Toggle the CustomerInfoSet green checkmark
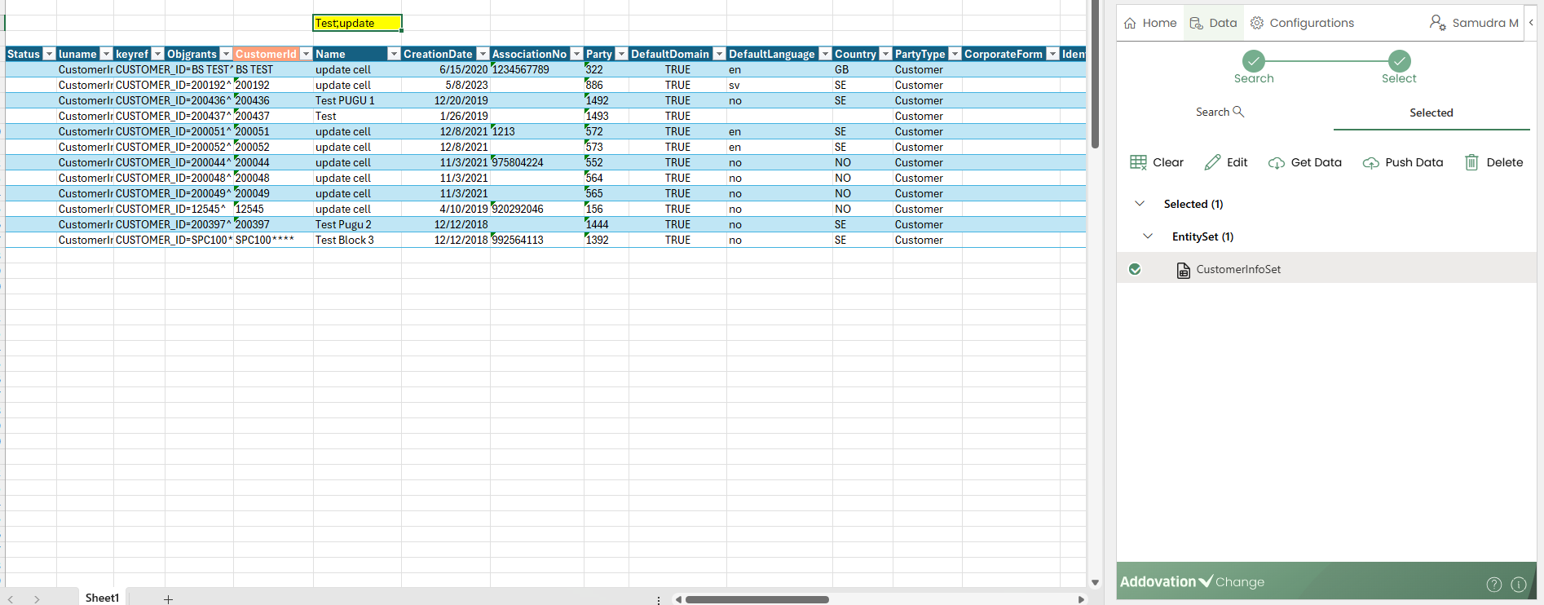Image resolution: width=1544 pixels, height=605 pixels. pyautogui.click(x=1135, y=269)
